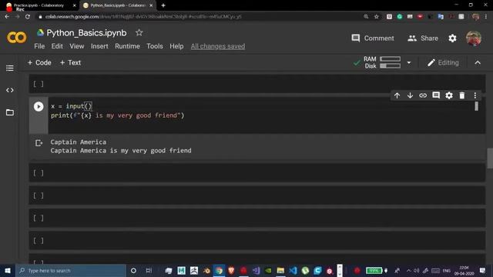The width and height of the screenshot is (493, 277).
Task: Click the Colab CO logo
Action: 17,38
